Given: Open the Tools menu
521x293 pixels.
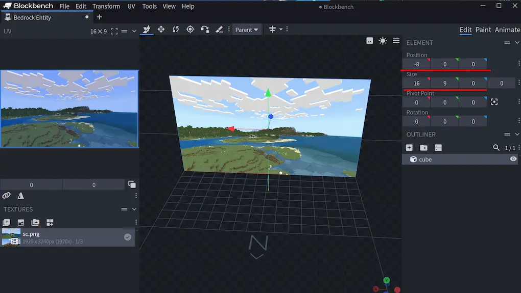Looking at the screenshot, I should tap(150, 6).
